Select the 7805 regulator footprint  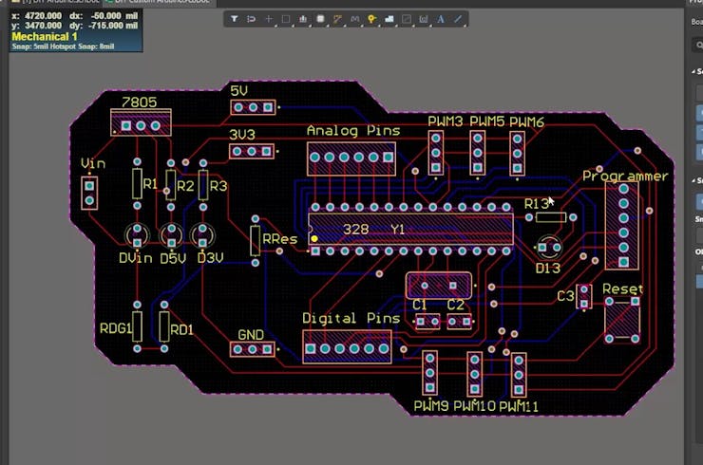(x=141, y=124)
